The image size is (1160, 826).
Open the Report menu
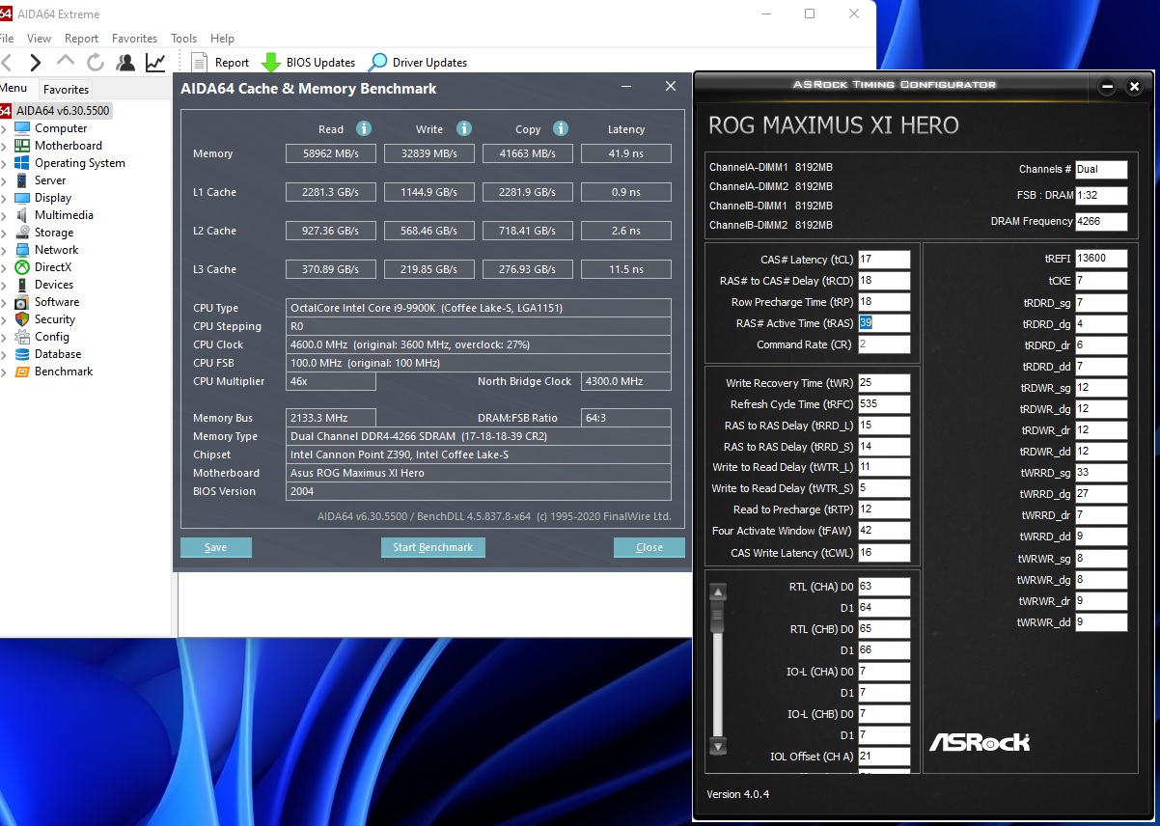click(81, 39)
